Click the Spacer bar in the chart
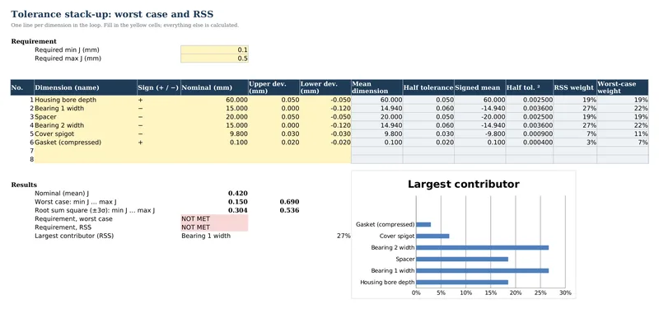 (x=462, y=259)
